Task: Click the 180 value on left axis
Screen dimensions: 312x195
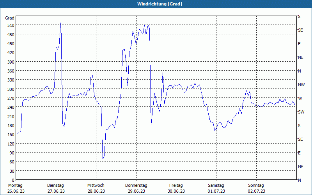Action: point(11,126)
